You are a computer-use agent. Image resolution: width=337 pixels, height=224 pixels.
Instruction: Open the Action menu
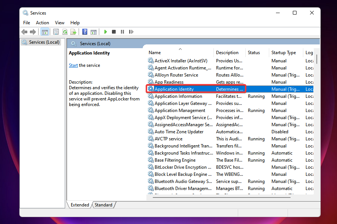42,23
